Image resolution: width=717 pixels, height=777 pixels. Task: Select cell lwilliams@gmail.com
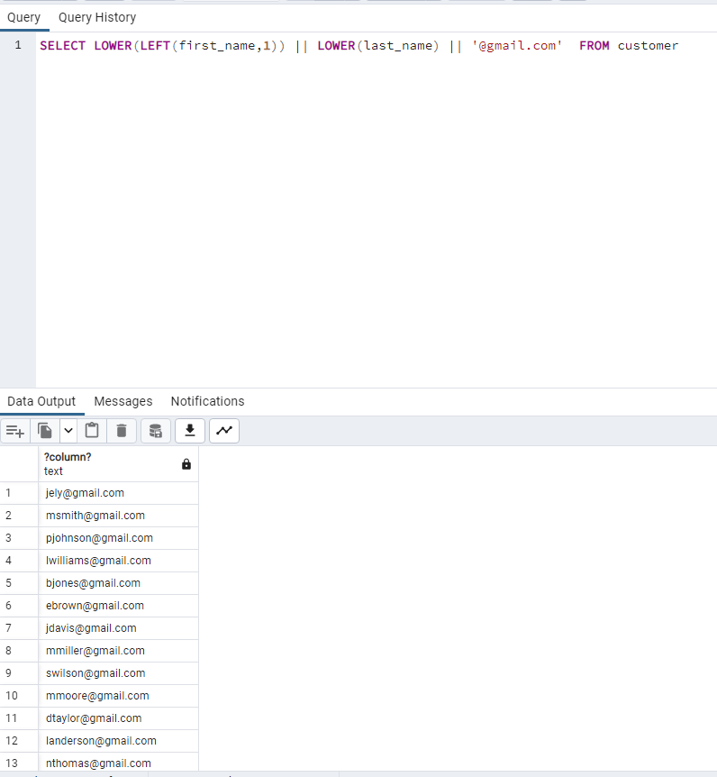(x=118, y=561)
